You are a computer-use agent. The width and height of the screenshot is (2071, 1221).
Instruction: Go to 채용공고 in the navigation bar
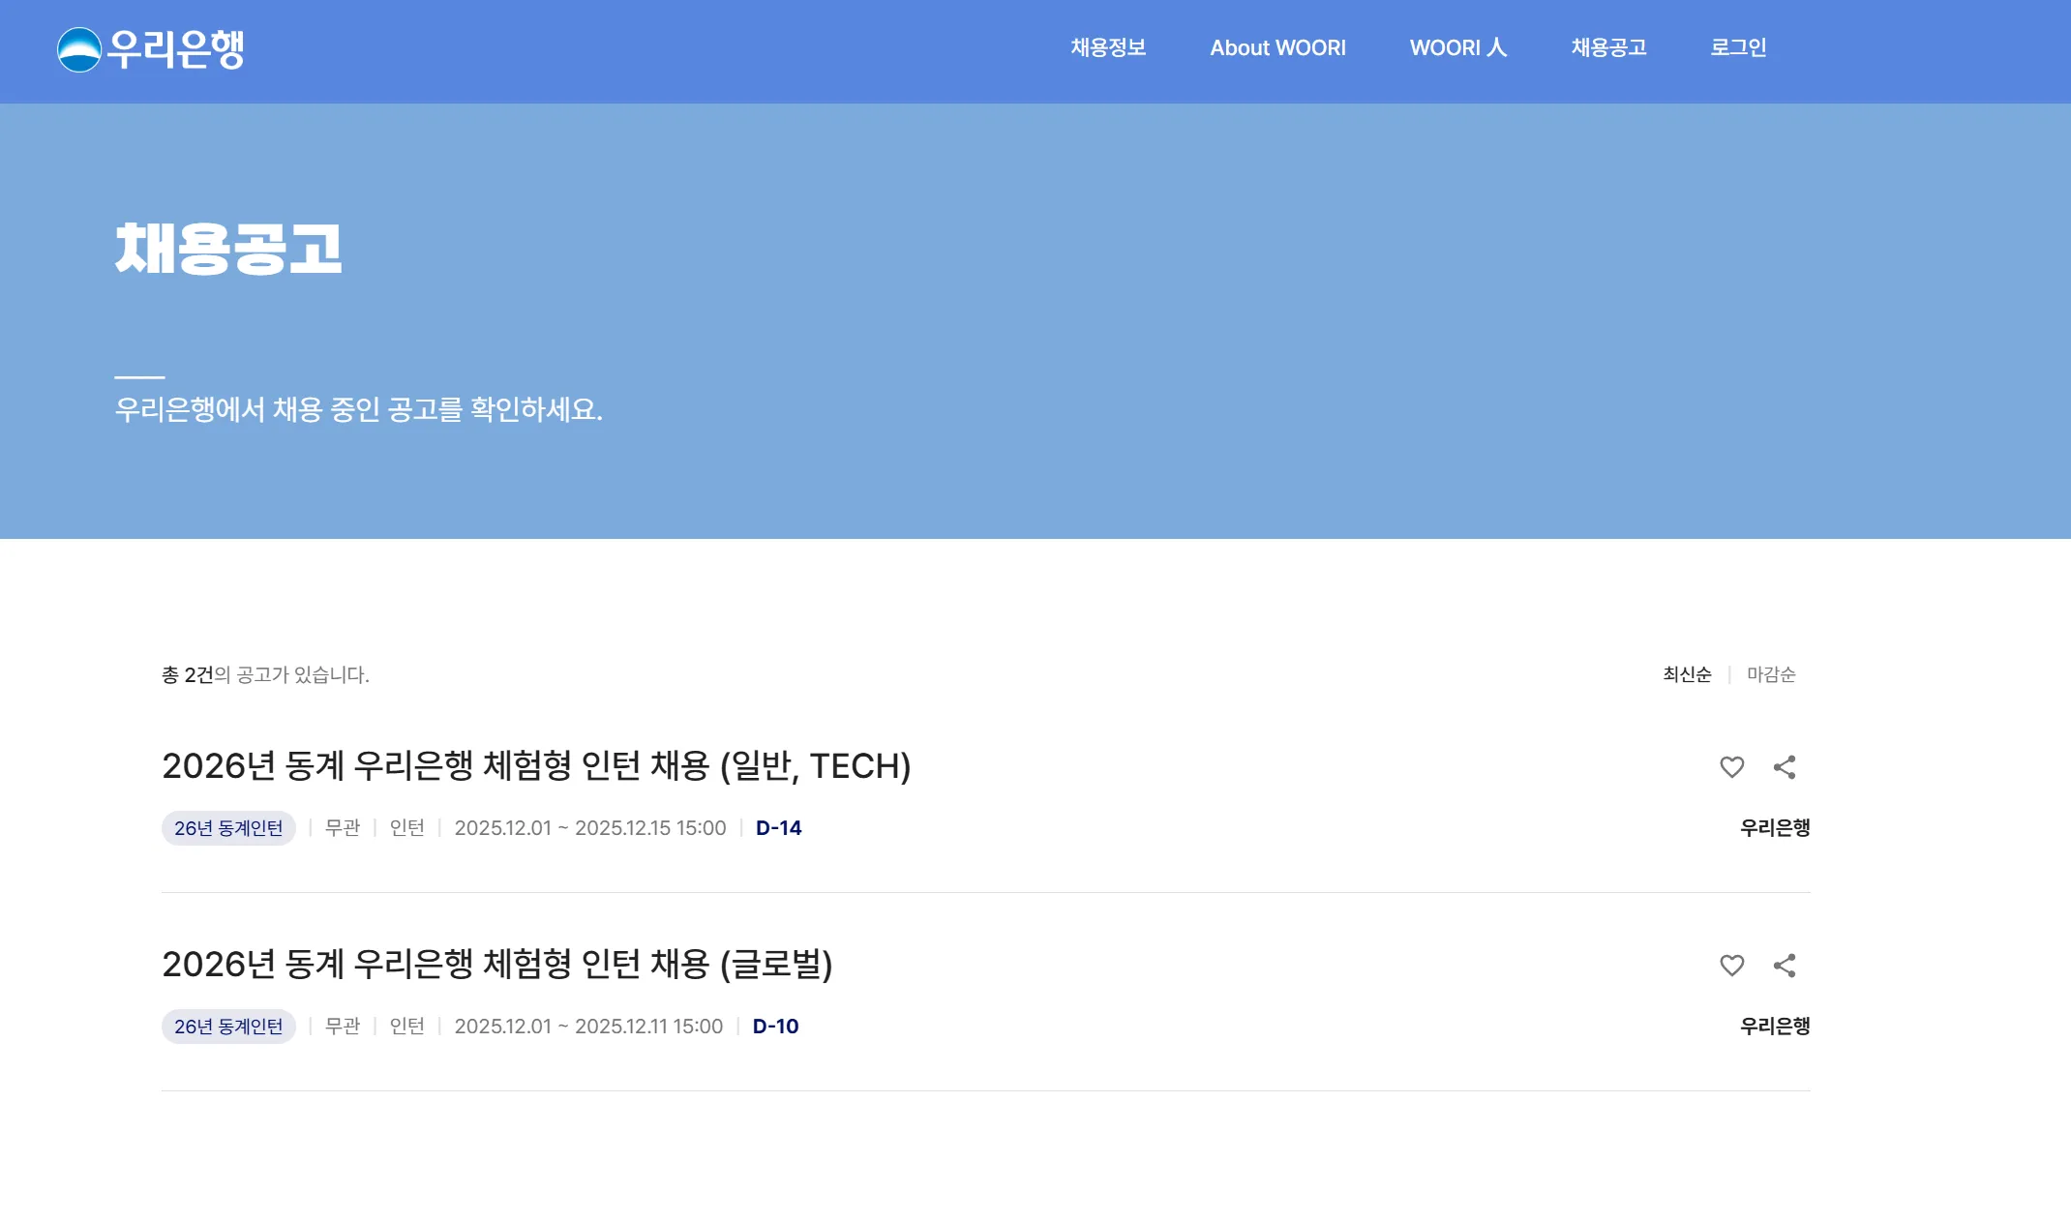(x=1608, y=47)
